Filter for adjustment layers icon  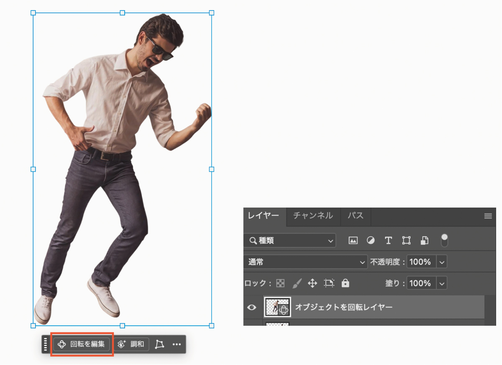pos(371,241)
